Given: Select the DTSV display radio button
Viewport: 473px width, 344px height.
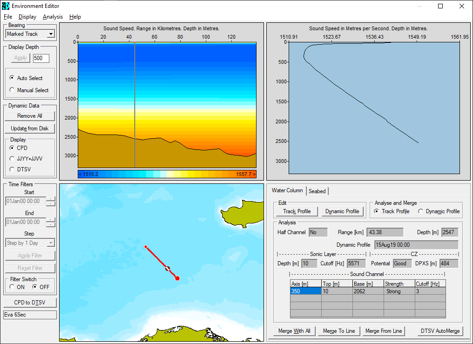Looking at the screenshot, I should point(20,169).
